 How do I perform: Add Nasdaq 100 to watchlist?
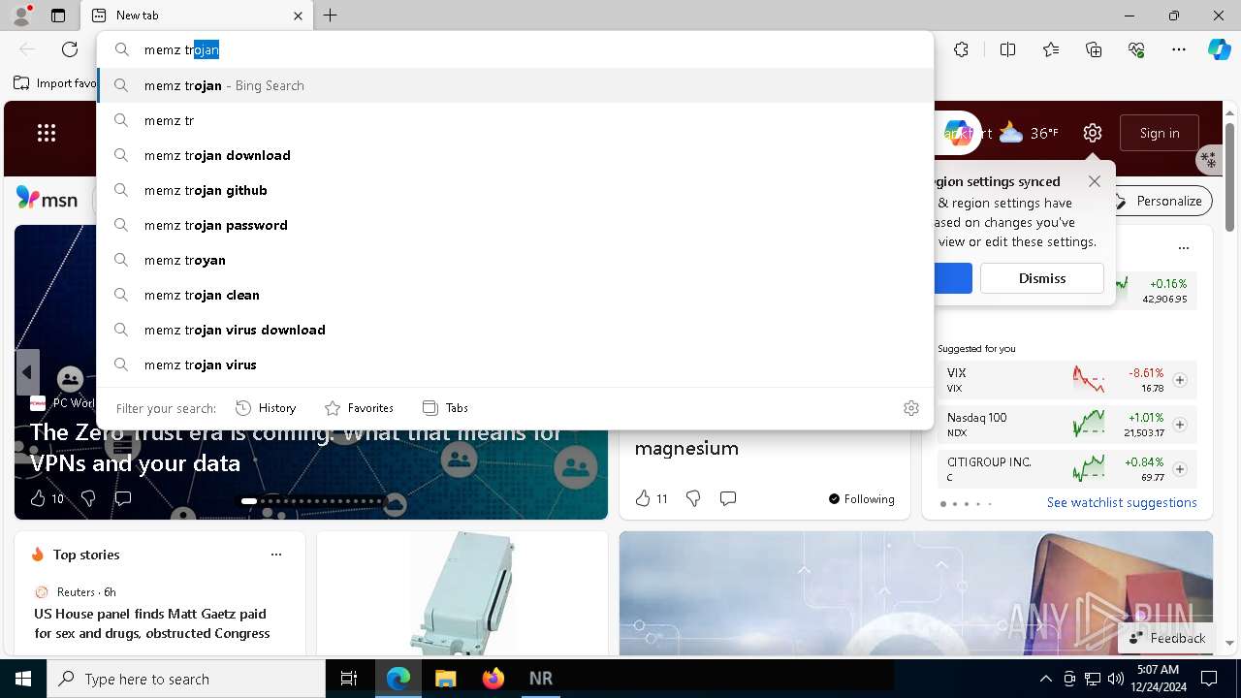[x=1180, y=425]
